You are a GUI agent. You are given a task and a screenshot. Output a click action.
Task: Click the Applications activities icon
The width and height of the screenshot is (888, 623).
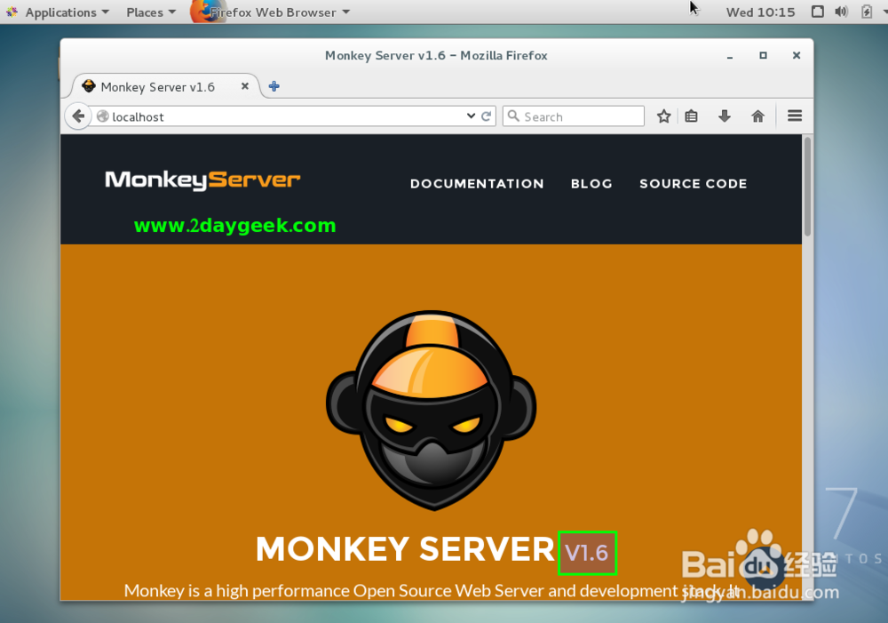coord(12,12)
